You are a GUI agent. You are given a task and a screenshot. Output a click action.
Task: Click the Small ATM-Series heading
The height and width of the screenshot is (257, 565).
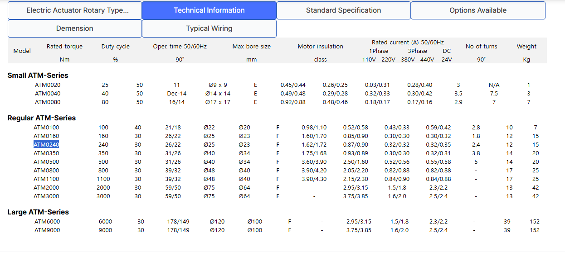coord(38,76)
